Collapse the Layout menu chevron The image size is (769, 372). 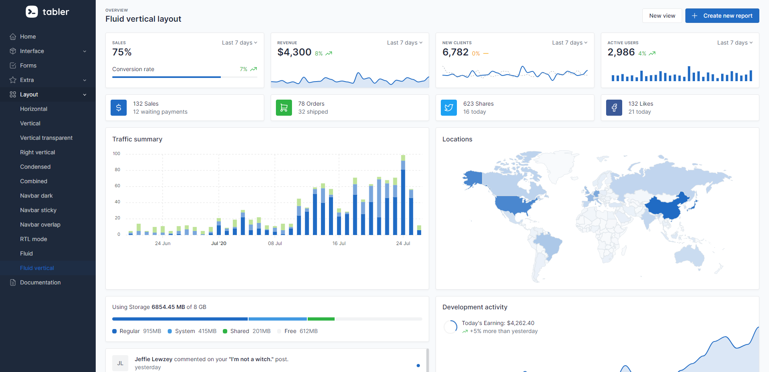pos(84,95)
